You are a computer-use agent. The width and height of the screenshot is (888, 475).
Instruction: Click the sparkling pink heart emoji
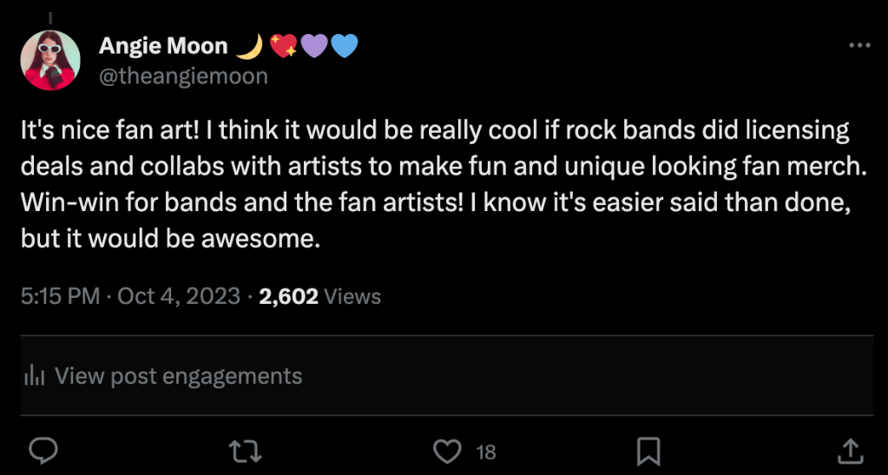[x=284, y=46]
